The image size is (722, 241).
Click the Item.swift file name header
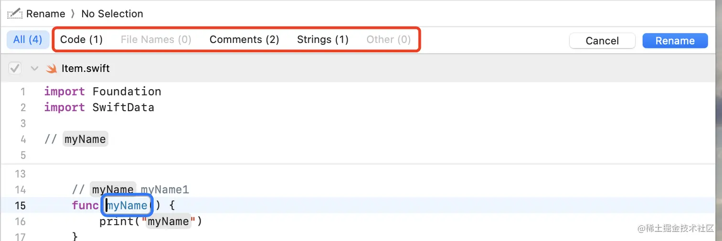click(86, 69)
